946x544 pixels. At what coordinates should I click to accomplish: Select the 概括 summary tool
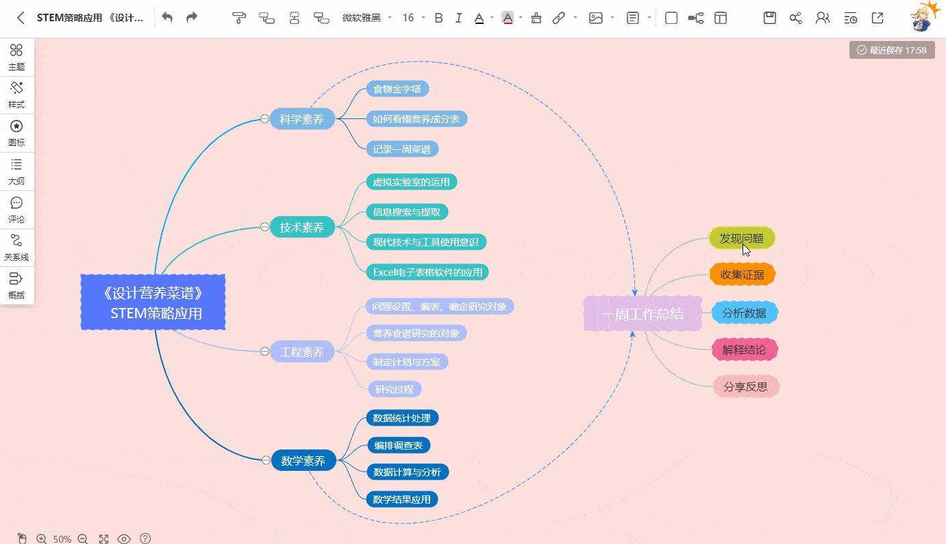pyautogui.click(x=16, y=285)
